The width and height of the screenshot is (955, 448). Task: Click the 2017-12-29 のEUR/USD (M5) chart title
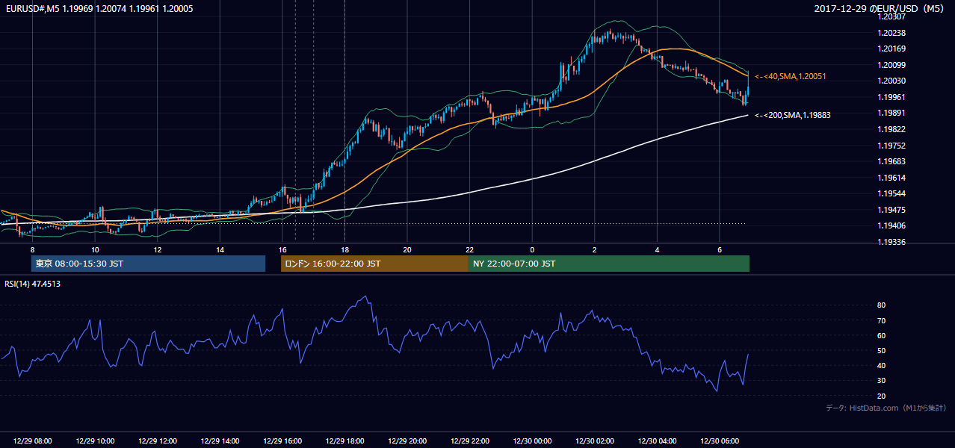coord(880,8)
